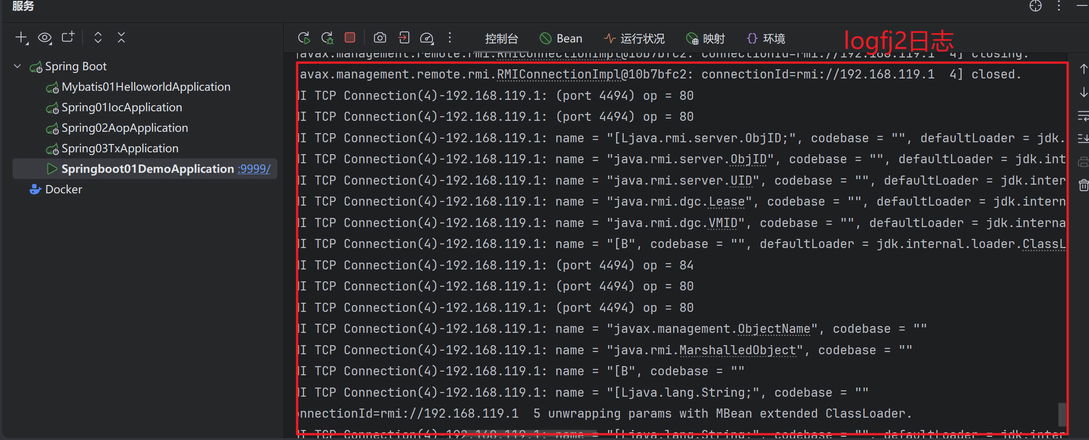Switch to the 环境 tab

tap(766, 39)
